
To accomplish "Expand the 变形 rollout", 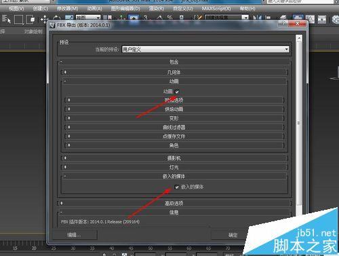I will (174, 118).
